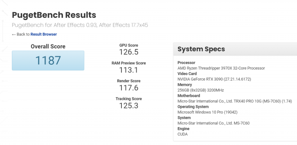Click the Back to arrow text
This screenshot has height=145, width=297.
(21, 34)
